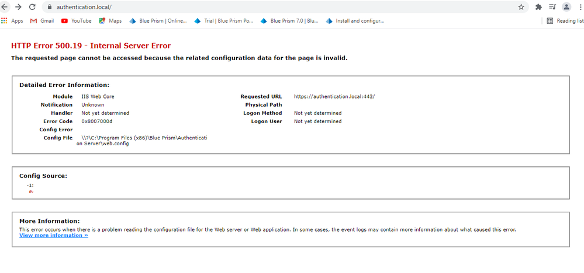Click the Config Error label
The width and height of the screenshot is (584, 273).
56,129
